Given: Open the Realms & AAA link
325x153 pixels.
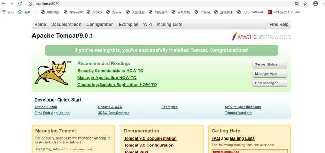Looking at the screenshot, I should [x=110, y=107].
